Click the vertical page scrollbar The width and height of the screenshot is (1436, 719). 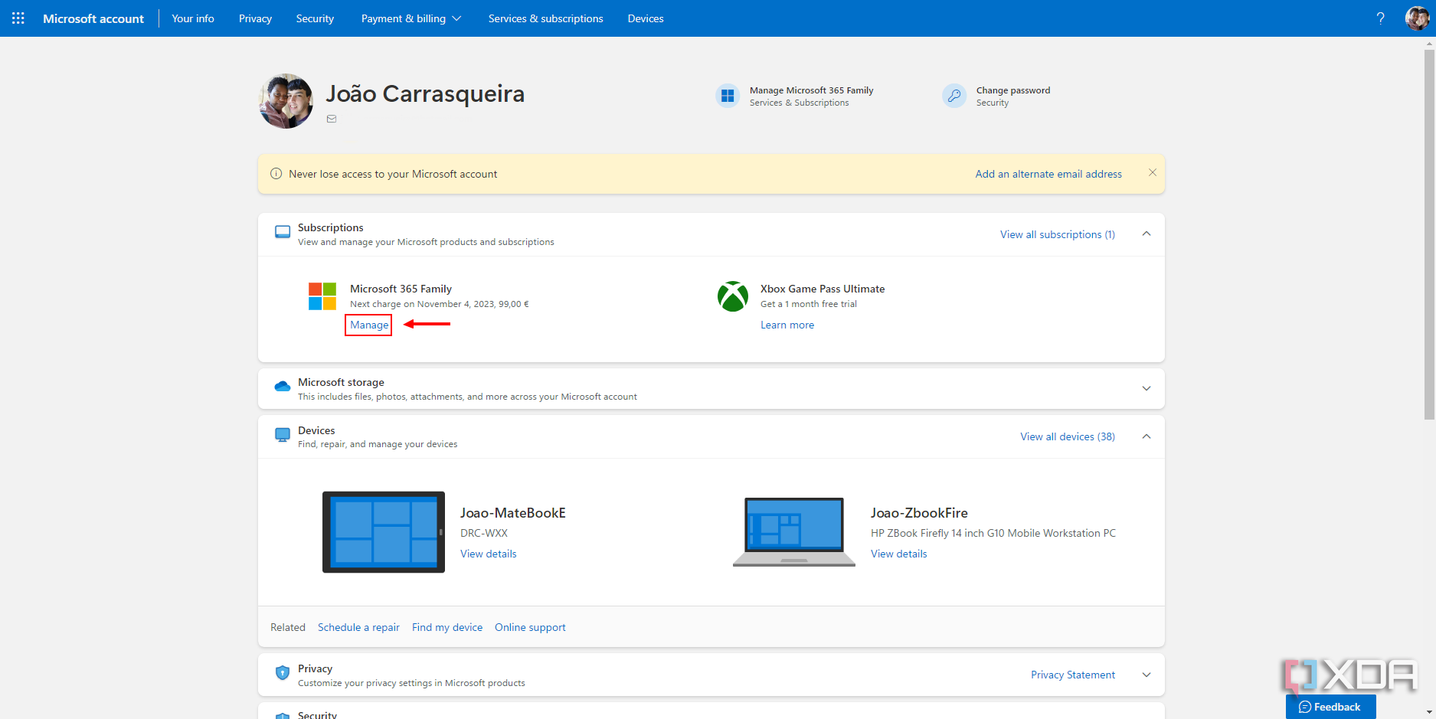(1429, 234)
